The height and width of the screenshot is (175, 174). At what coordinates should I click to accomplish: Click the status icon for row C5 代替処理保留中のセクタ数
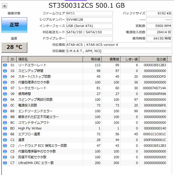point(5,151)
